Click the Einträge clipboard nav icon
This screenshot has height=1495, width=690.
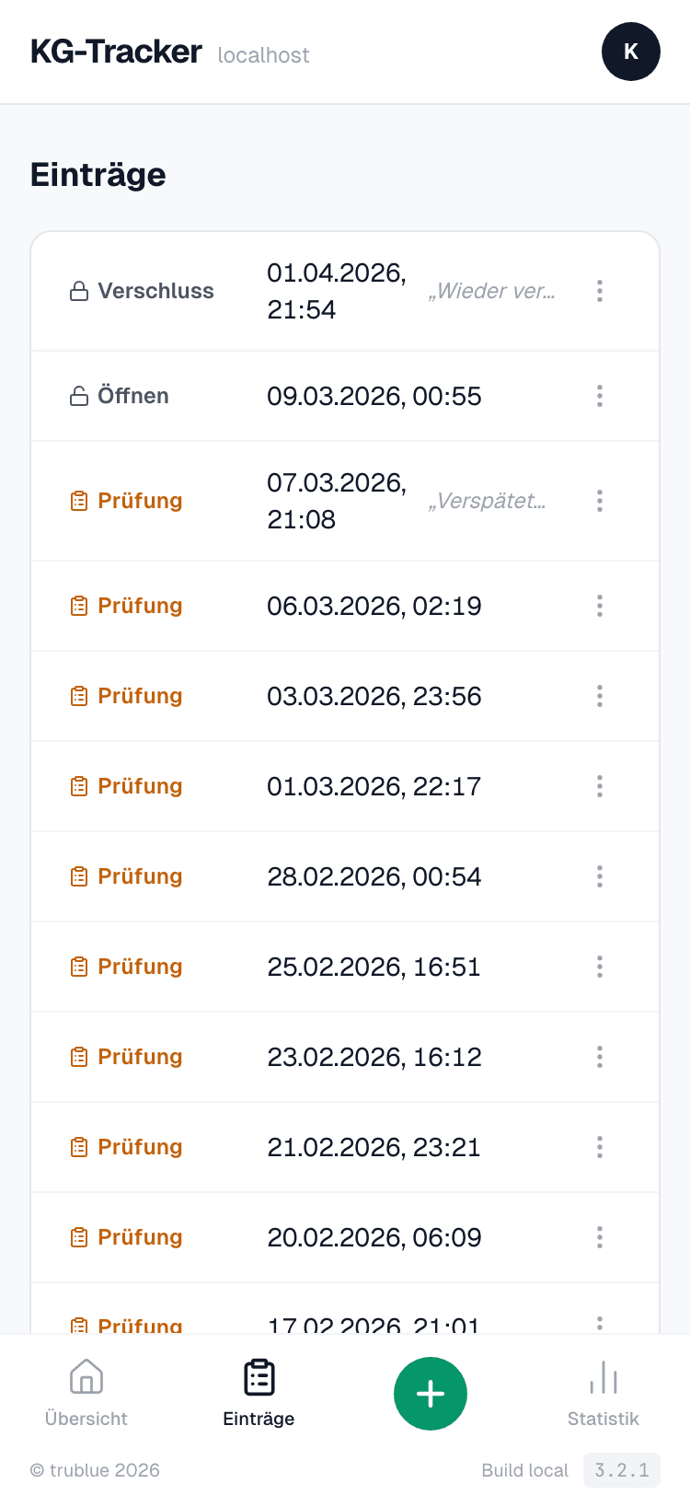(259, 1377)
